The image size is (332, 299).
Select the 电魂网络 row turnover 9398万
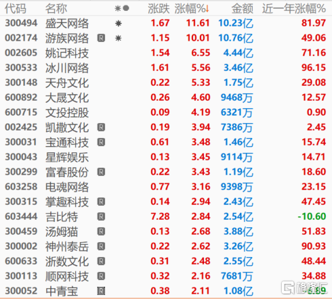click(x=236, y=187)
